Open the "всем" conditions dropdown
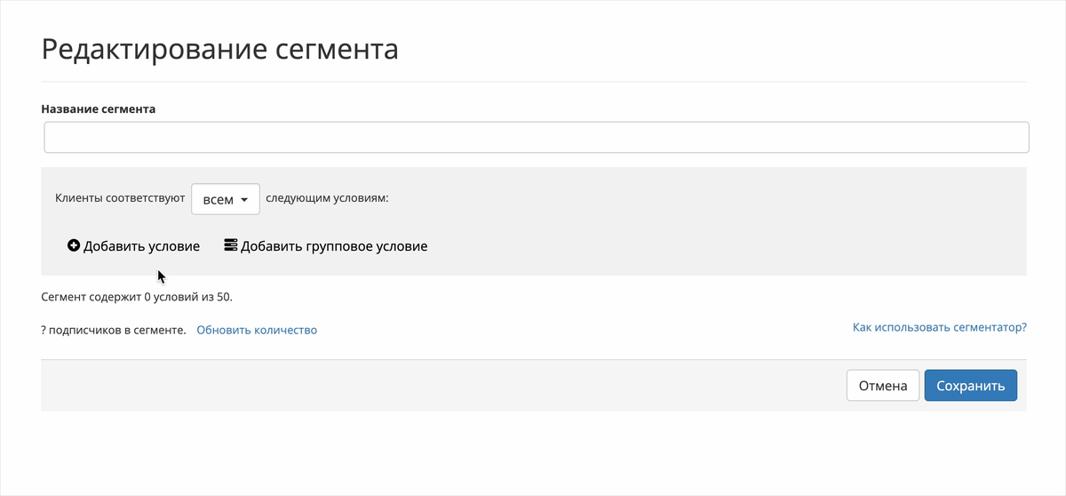This screenshot has height=496, width=1066. [x=226, y=199]
